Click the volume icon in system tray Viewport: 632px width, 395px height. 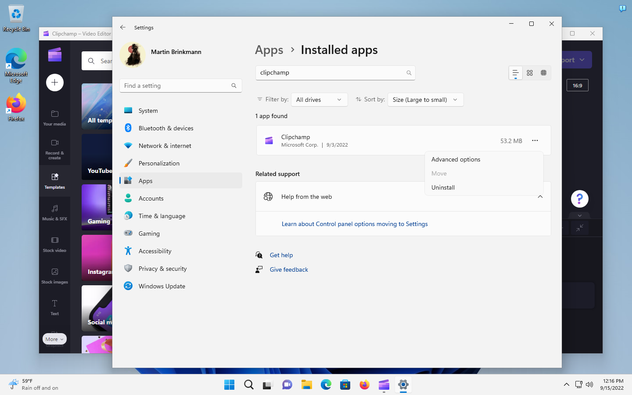[589, 385]
